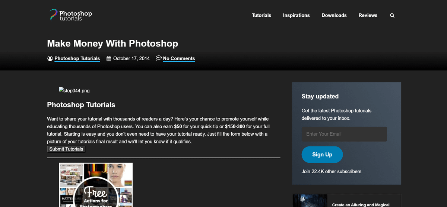
Task: Open the Free Actions for Photographers image
Action: click(x=96, y=185)
